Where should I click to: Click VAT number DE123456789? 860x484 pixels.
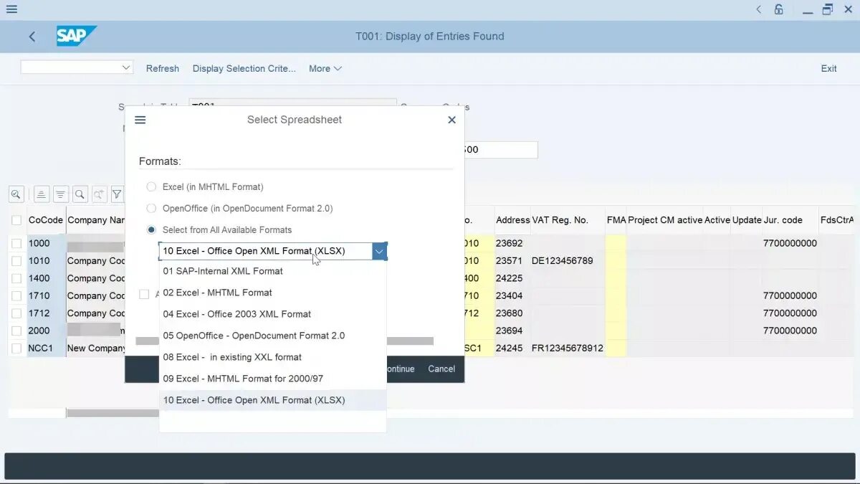click(563, 261)
